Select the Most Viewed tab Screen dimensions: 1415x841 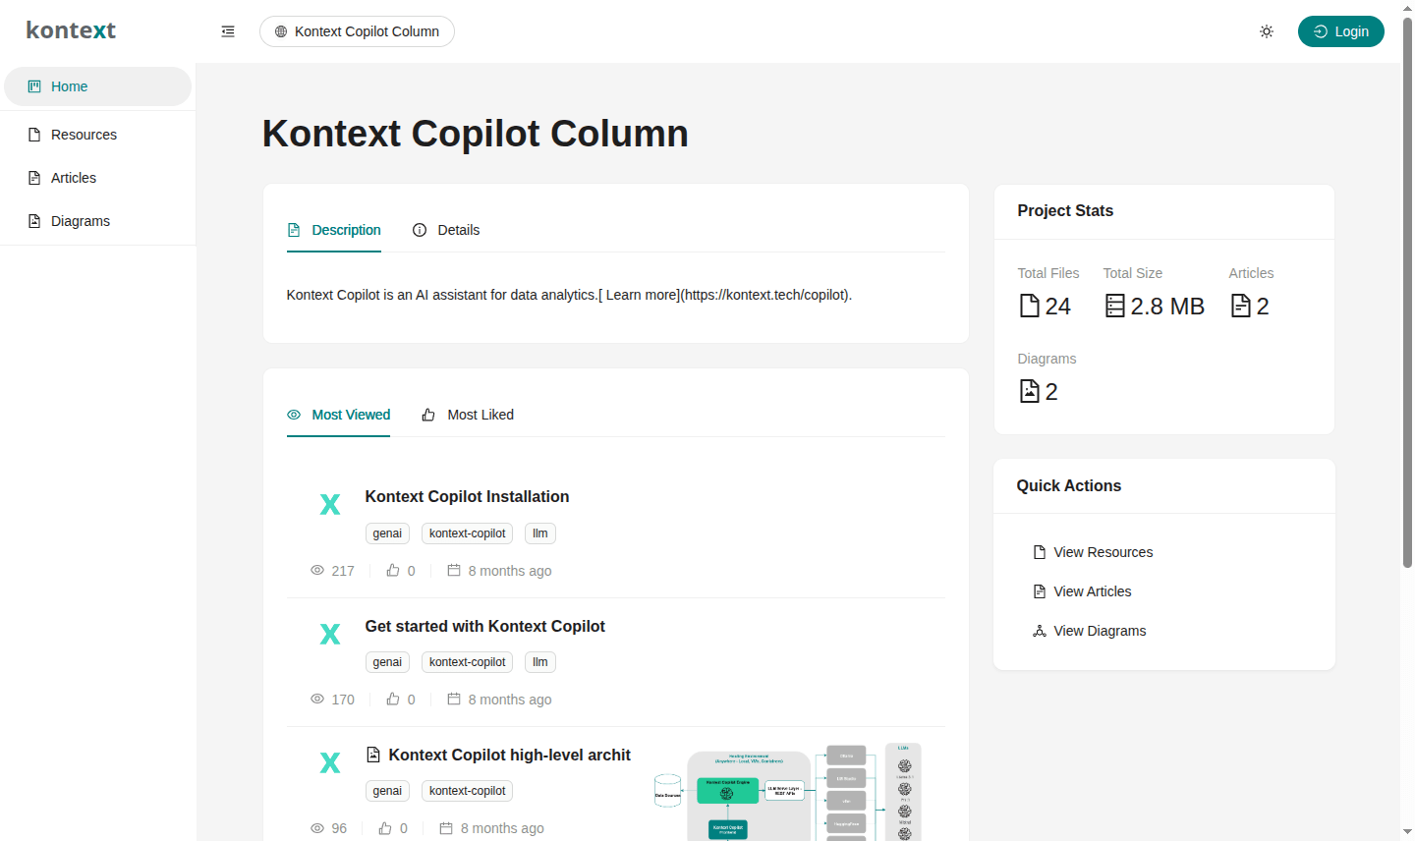(339, 415)
